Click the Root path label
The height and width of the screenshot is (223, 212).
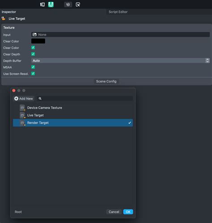(18, 212)
